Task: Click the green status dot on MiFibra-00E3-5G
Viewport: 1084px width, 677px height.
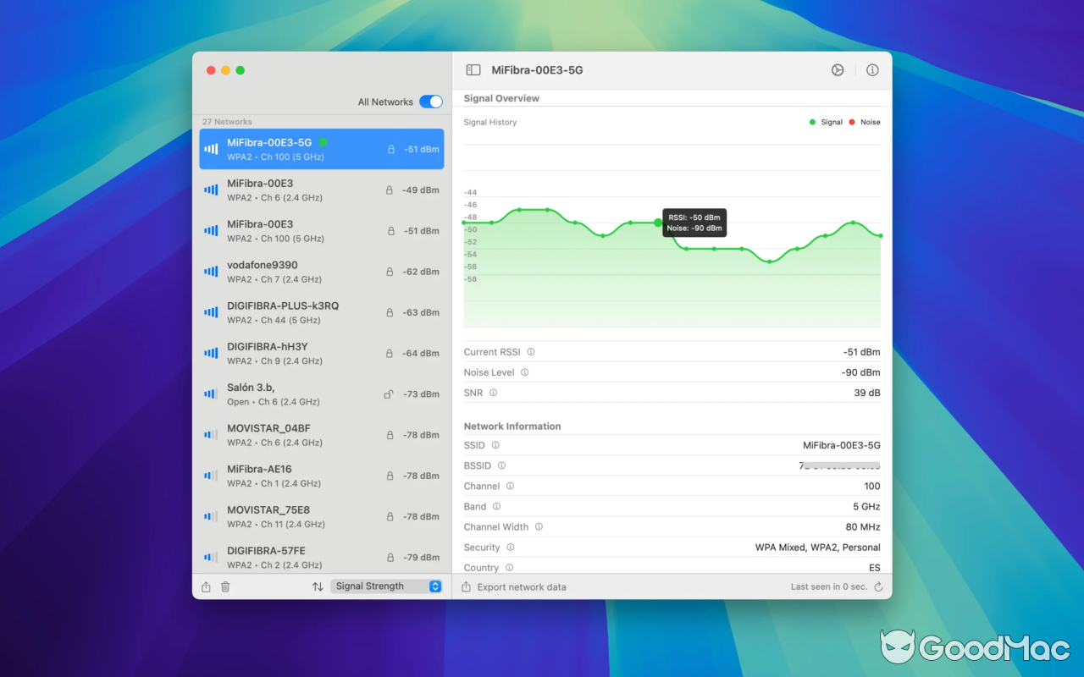Action: tap(324, 141)
